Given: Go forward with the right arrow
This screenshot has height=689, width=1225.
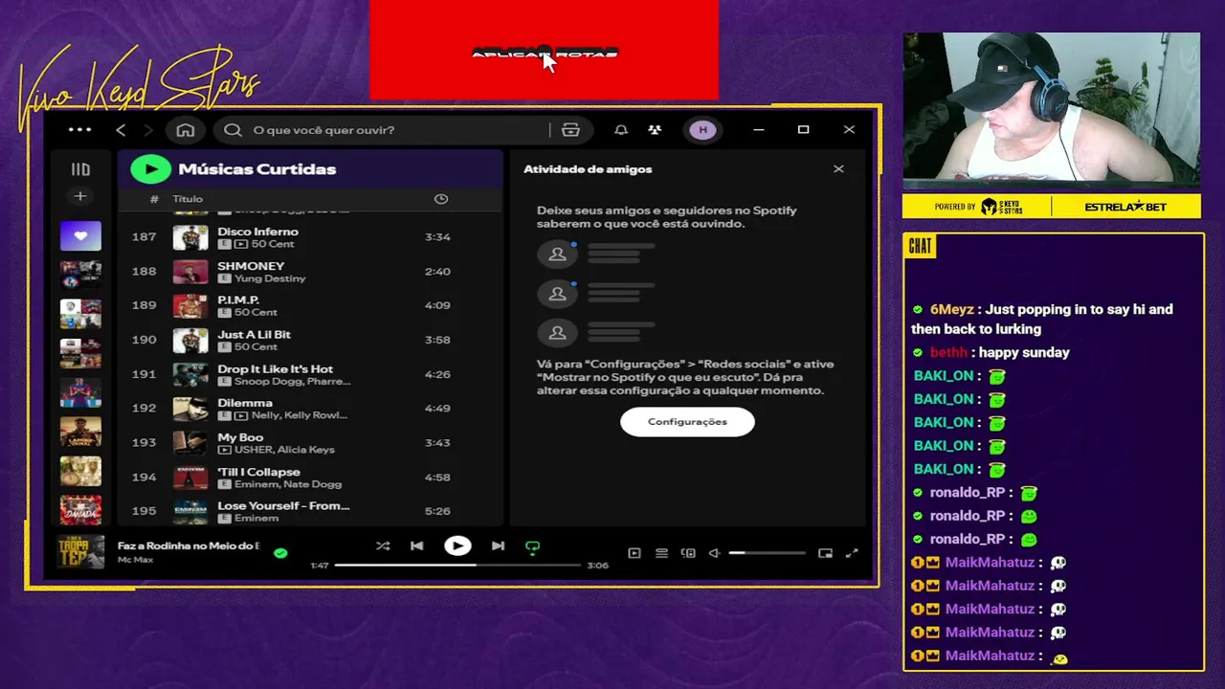Looking at the screenshot, I should click(147, 129).
